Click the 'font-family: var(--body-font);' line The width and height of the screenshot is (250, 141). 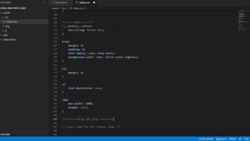[x=92, y=53]
